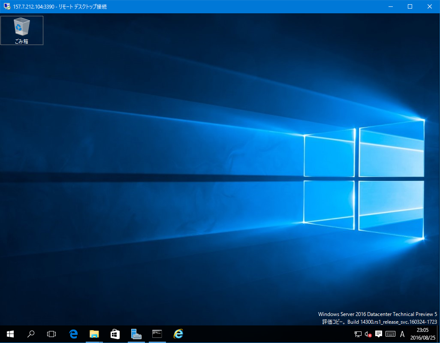440x343 pixels.
Task: Open the Remote Desktop window system menu icon
Action: click(x=7, y=6)
